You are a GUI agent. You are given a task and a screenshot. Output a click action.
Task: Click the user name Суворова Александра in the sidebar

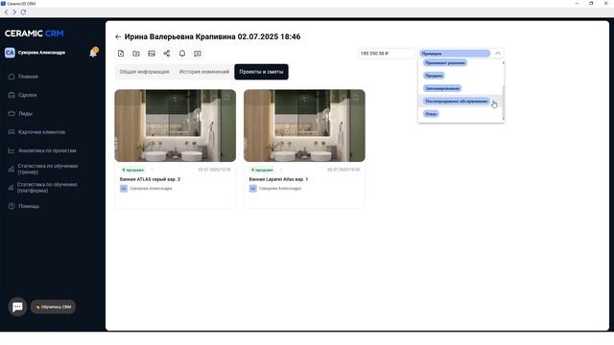tap(41, 53)
